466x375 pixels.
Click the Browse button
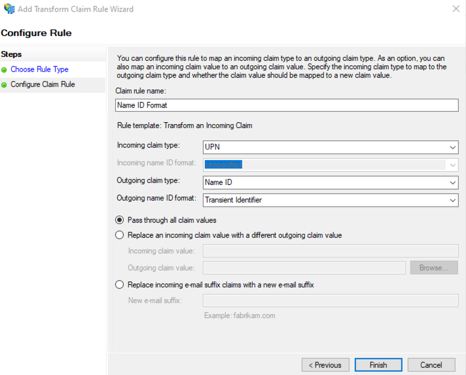[x=434, y=268]
